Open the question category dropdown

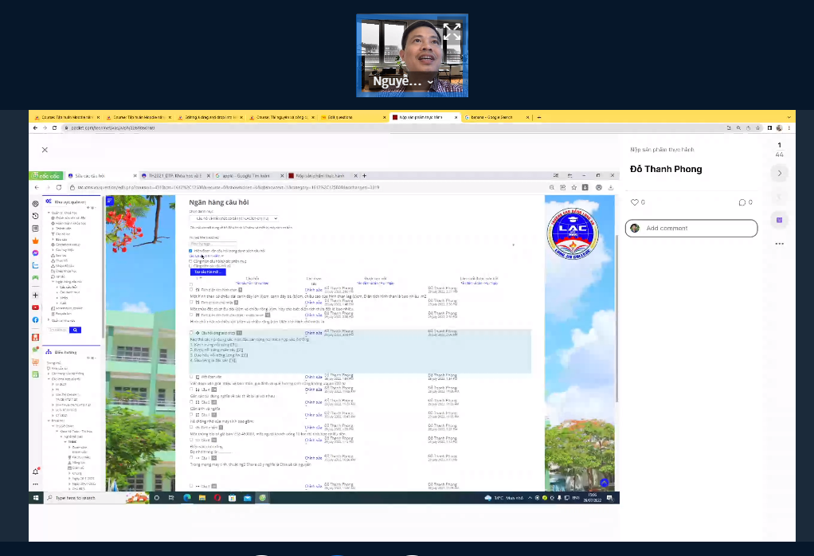tap(233, 218)
